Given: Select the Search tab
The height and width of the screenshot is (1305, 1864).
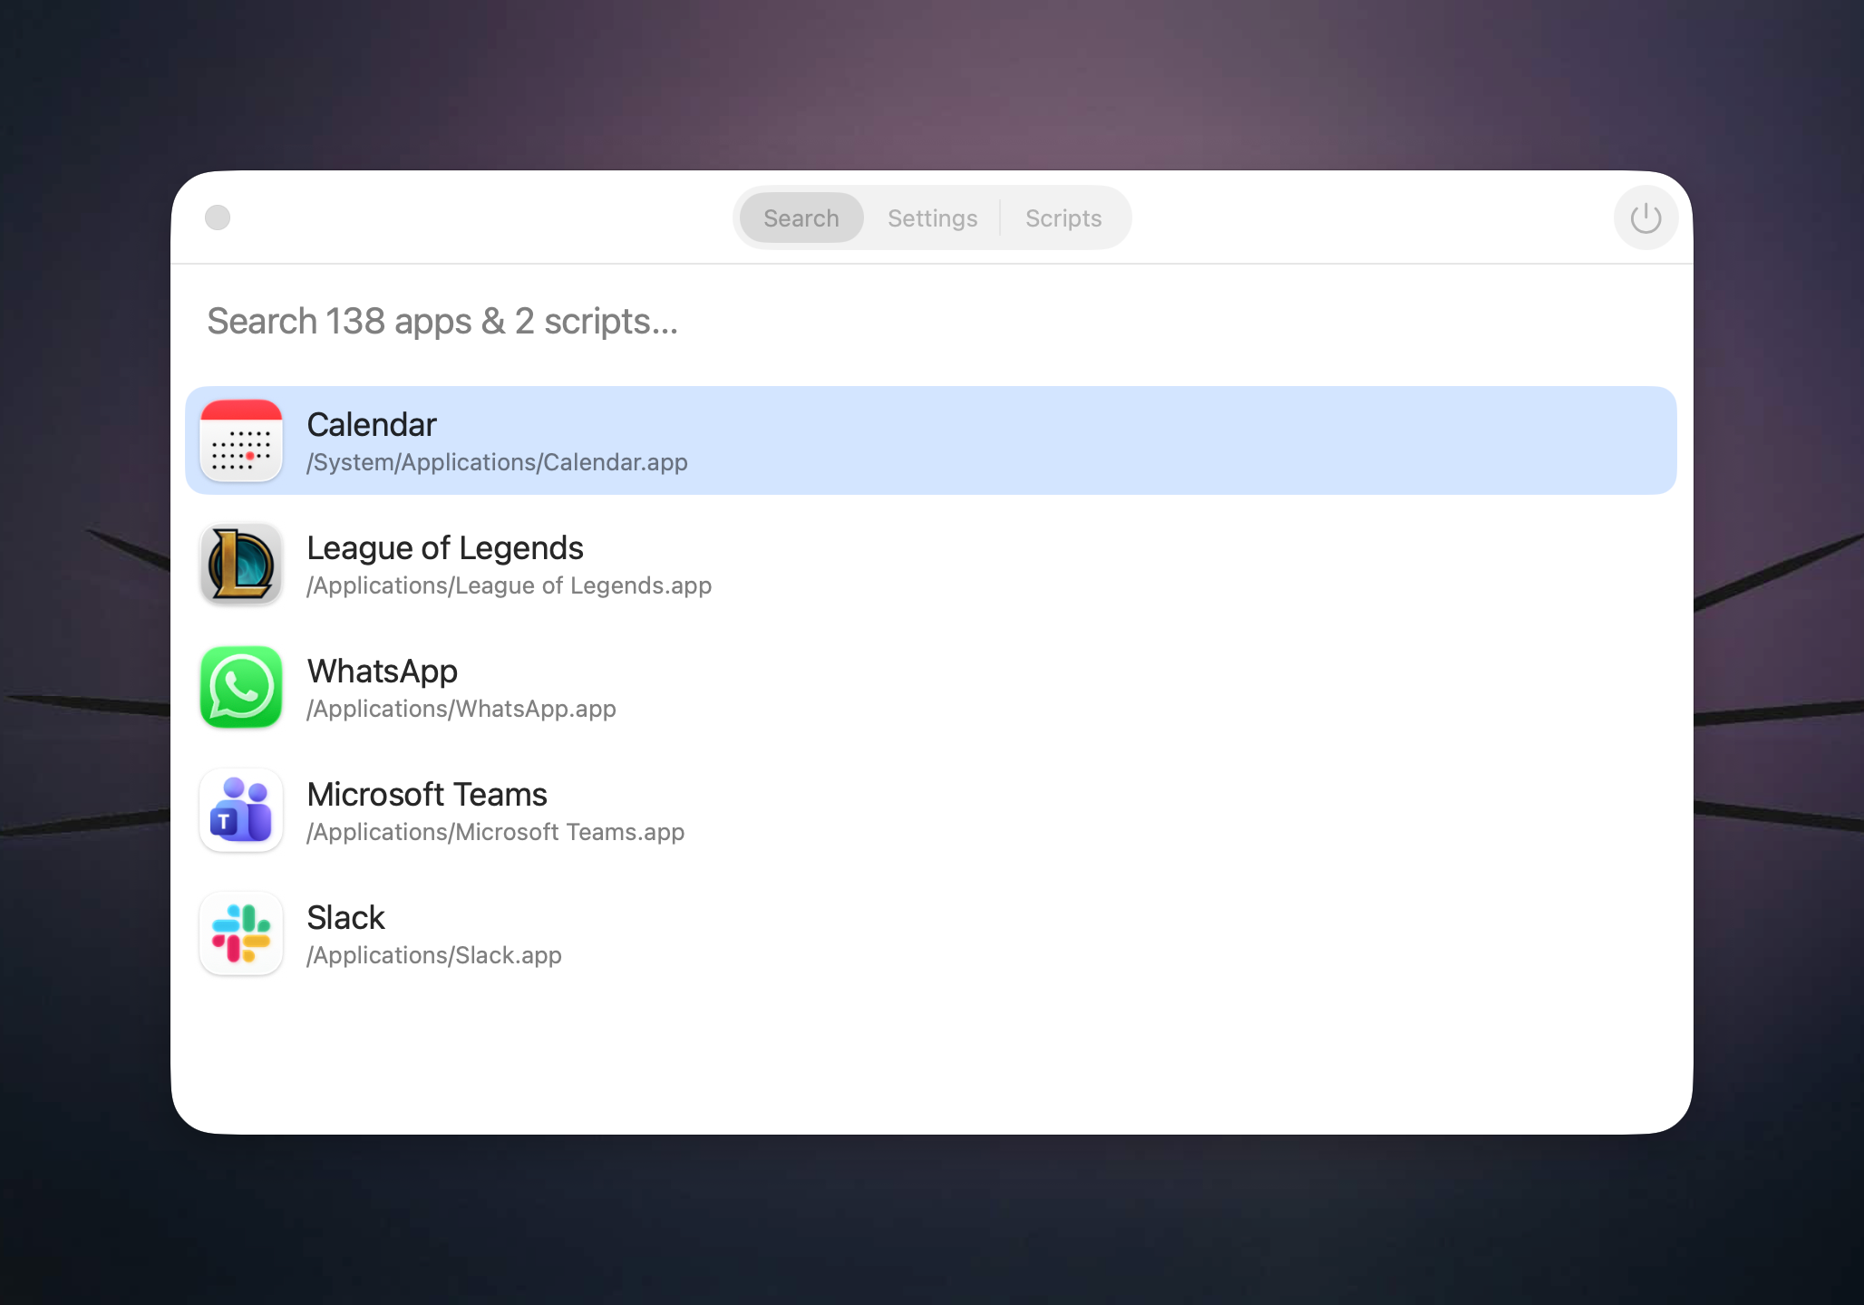Looking at the screenshot, I should (x=800, y=217).
